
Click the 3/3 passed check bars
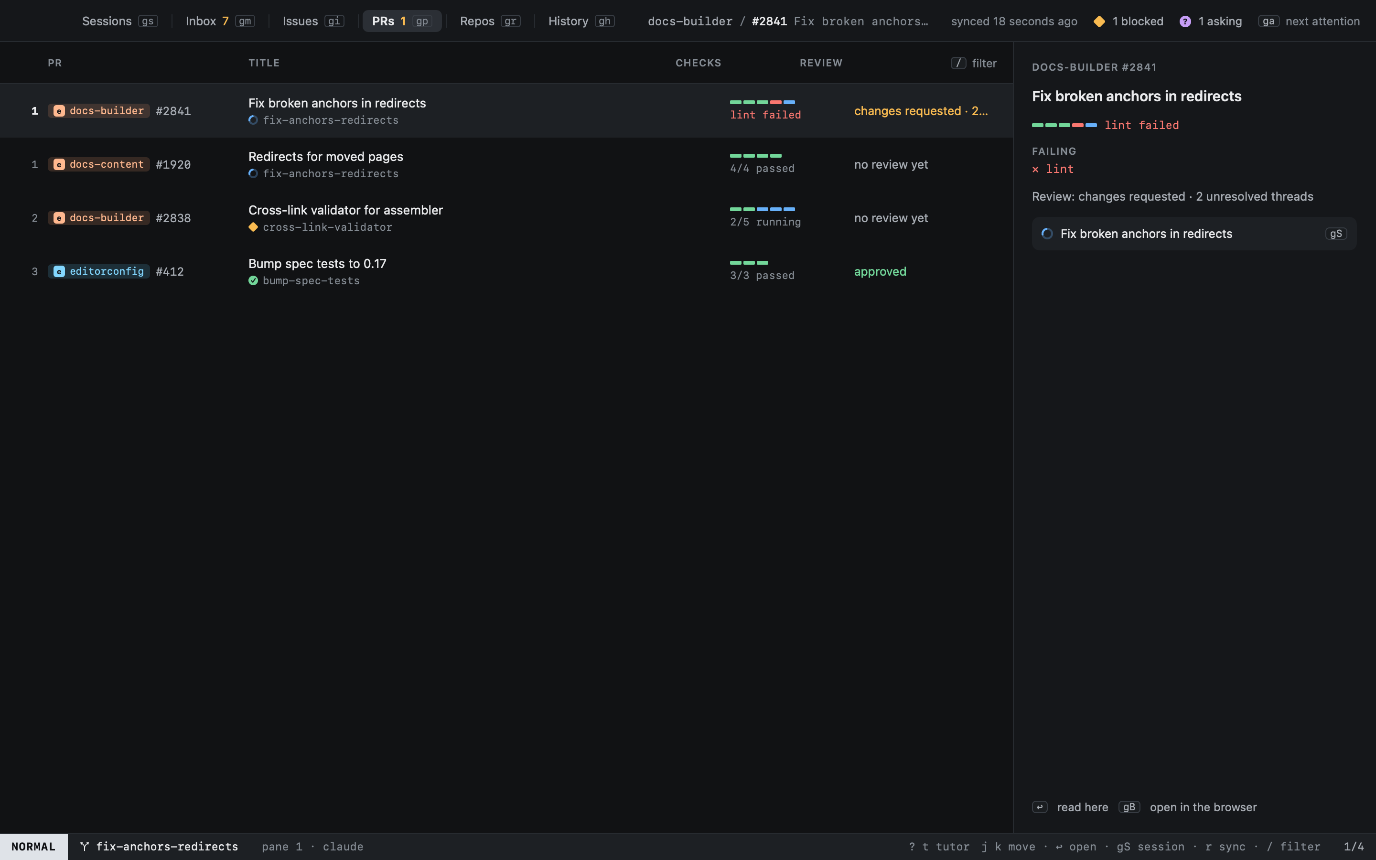click(749, 263)
